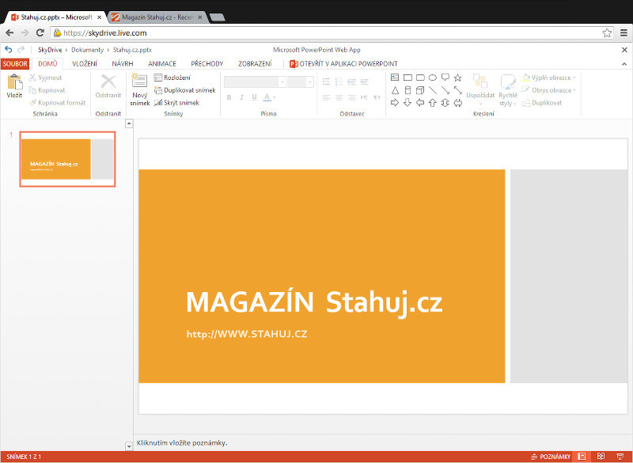
Task: Select the left-right block arrow shape
Action: 458,103
